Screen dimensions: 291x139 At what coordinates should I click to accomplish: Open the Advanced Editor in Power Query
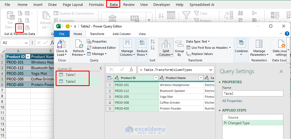point(101,48)
